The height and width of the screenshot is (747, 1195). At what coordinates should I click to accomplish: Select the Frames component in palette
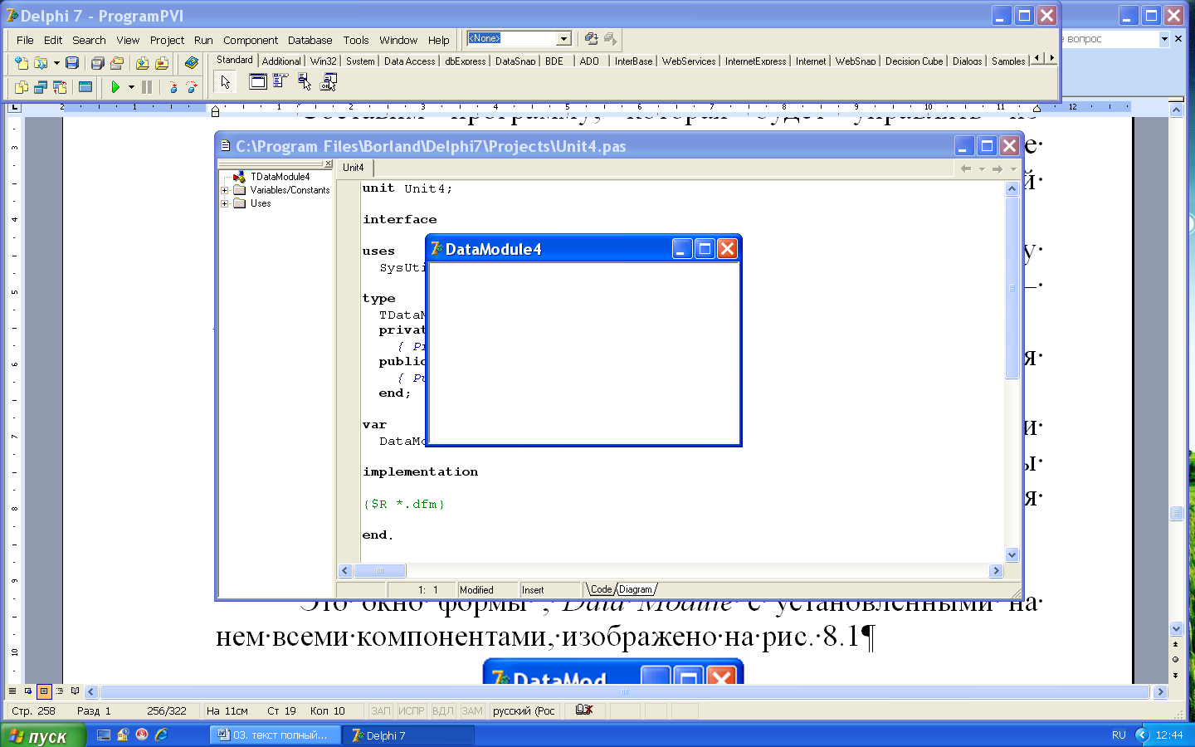tap(258, 81)
